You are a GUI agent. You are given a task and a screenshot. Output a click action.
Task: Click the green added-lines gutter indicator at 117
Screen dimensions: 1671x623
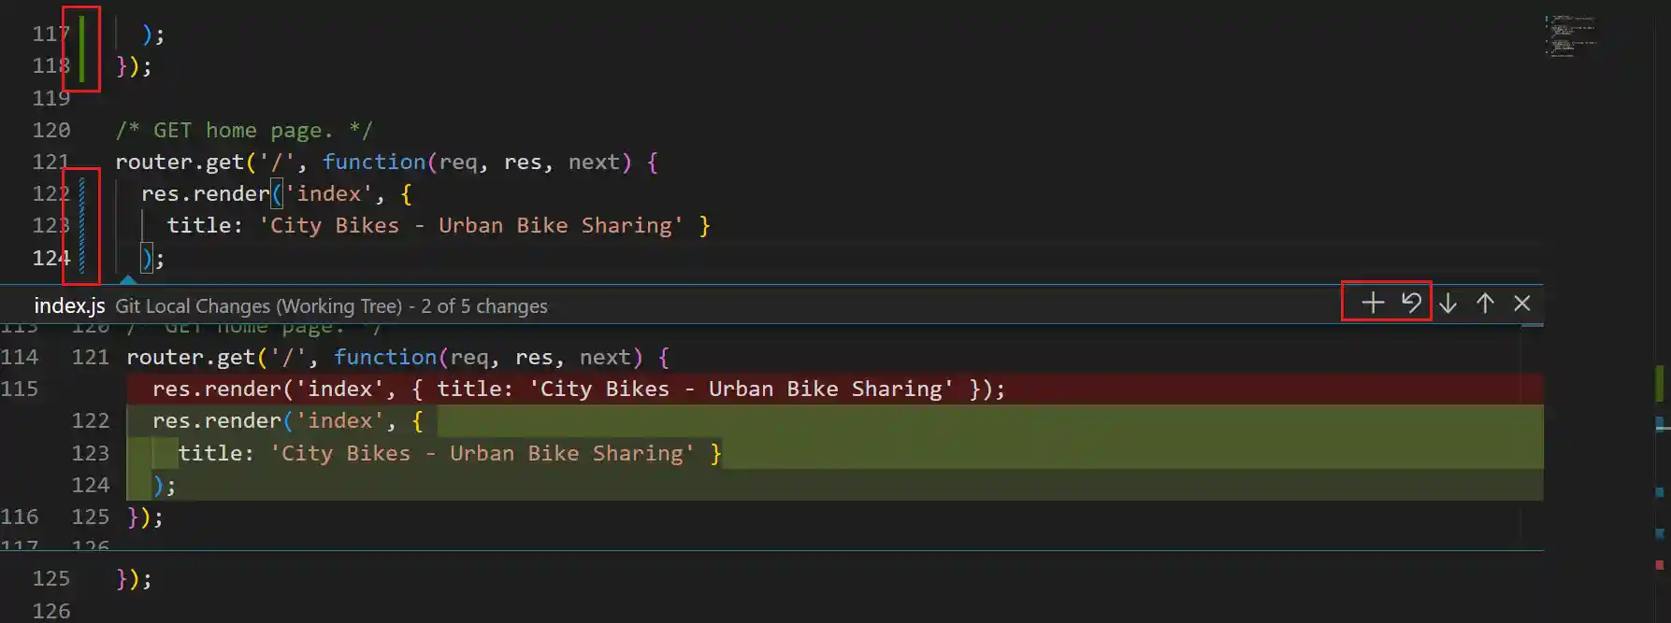pyautogui.click(x=83, y=49)
